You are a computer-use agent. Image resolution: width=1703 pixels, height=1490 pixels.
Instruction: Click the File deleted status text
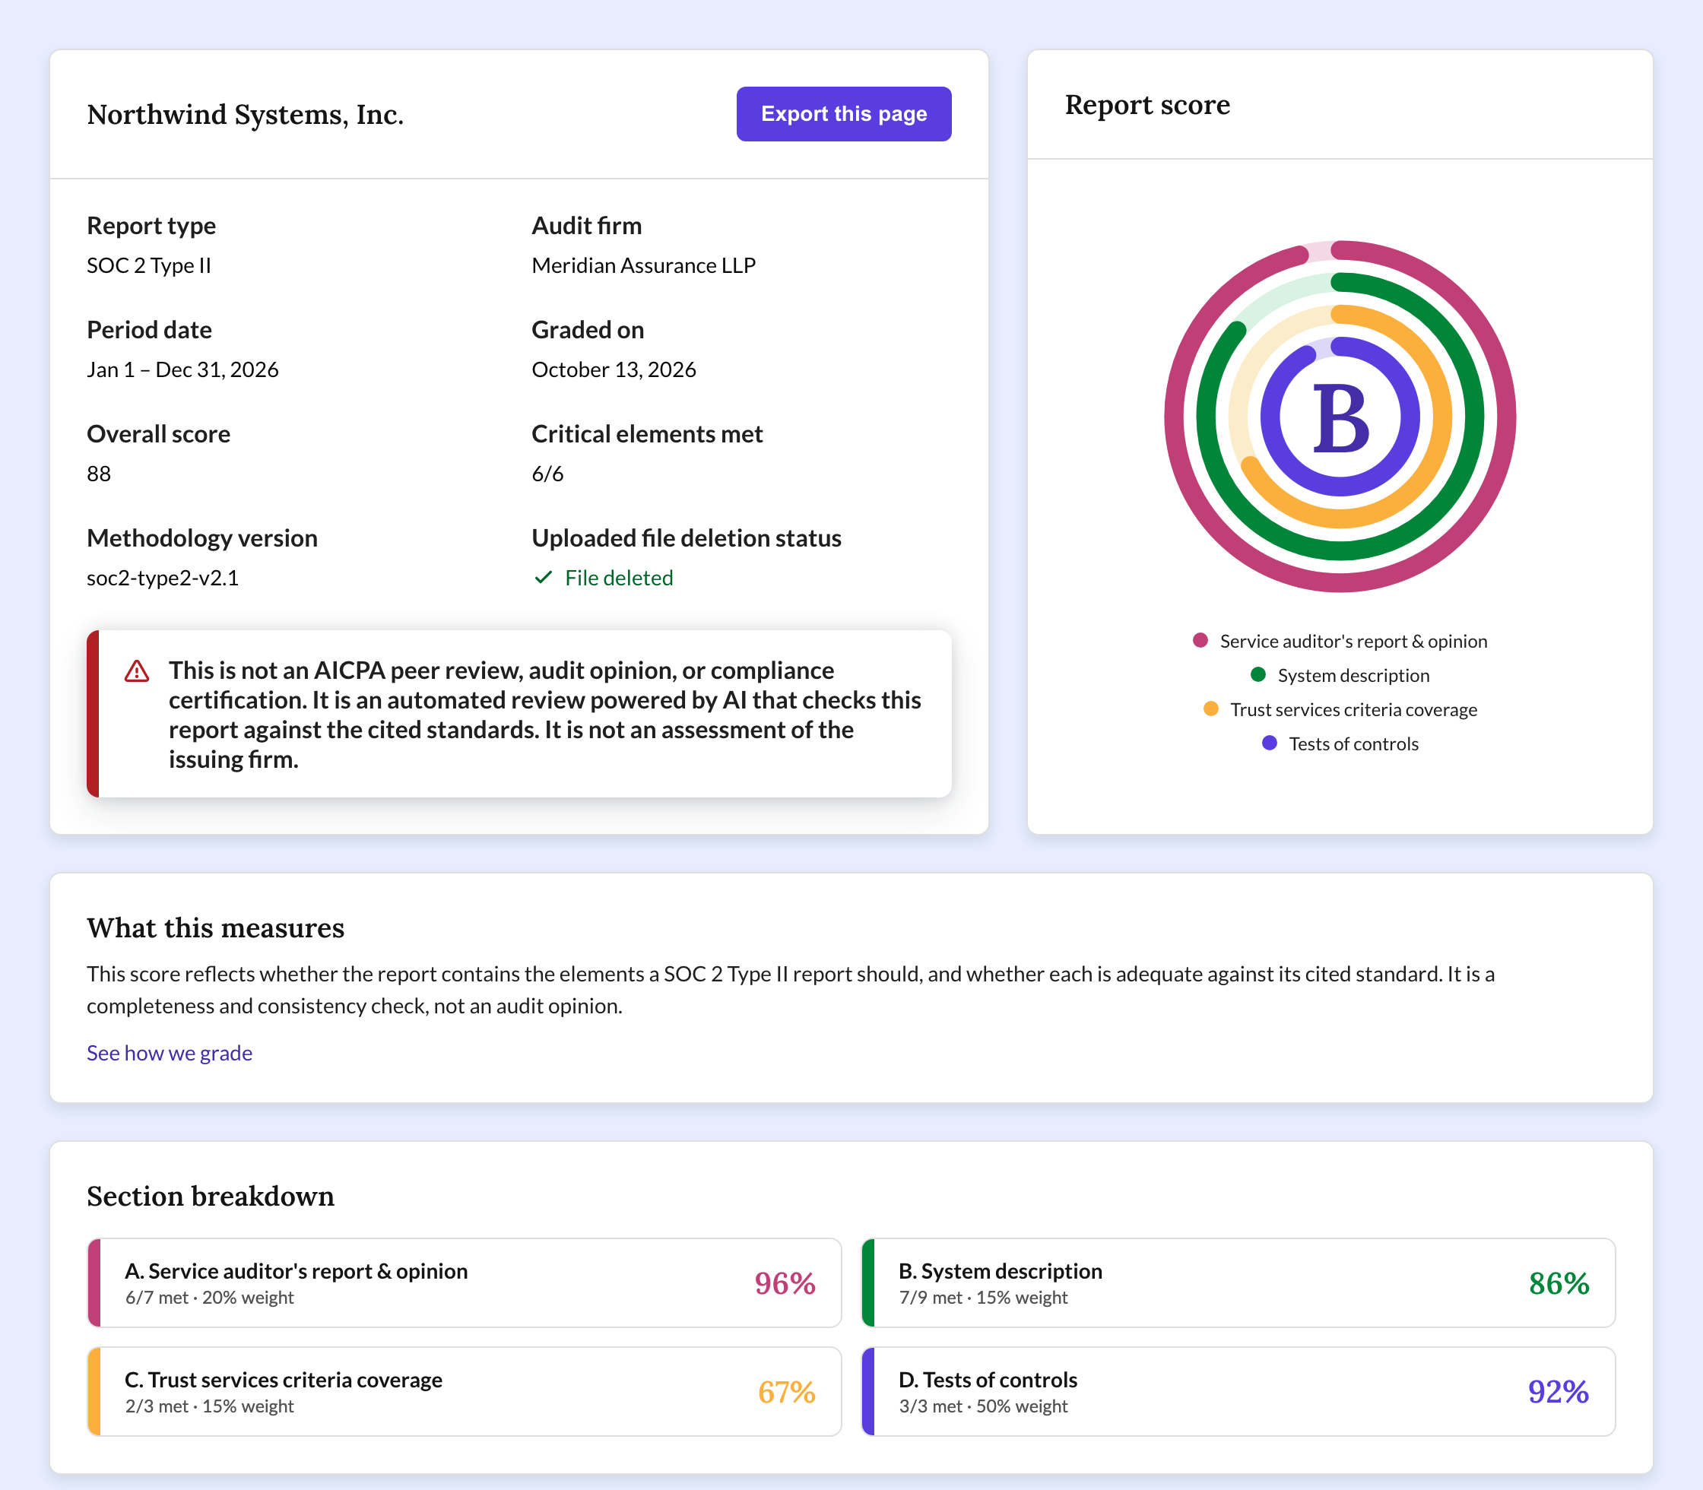coord(619,577)
